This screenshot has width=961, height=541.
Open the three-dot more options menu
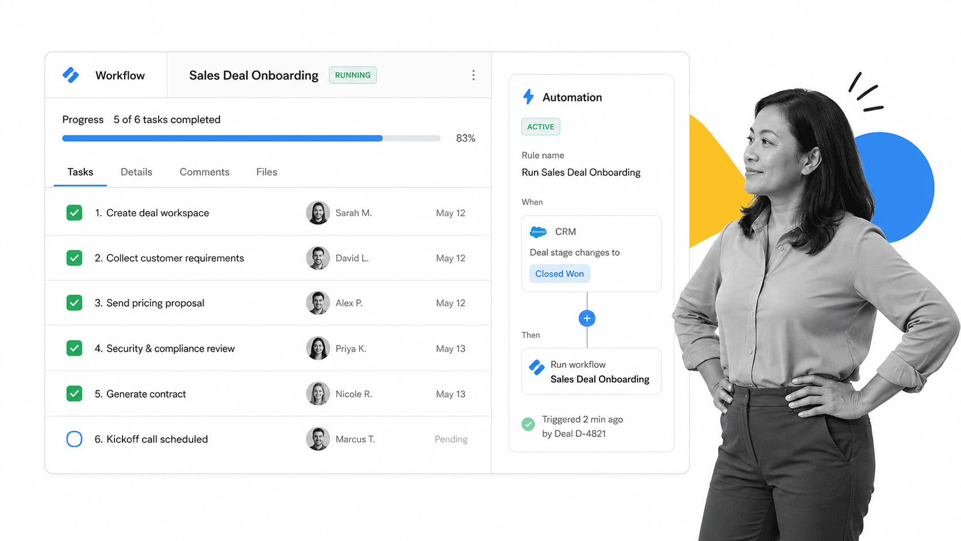473,75
